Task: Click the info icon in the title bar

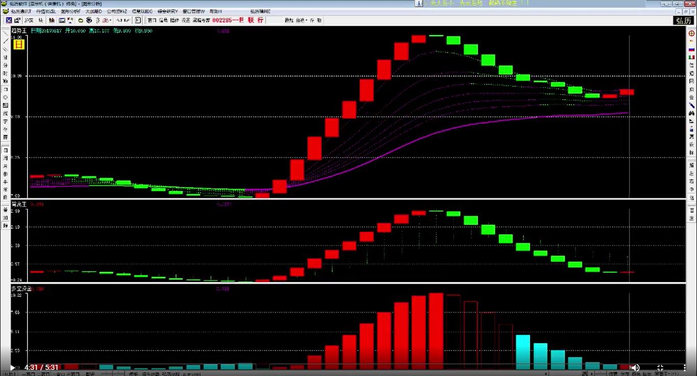Action: (418, 3)
